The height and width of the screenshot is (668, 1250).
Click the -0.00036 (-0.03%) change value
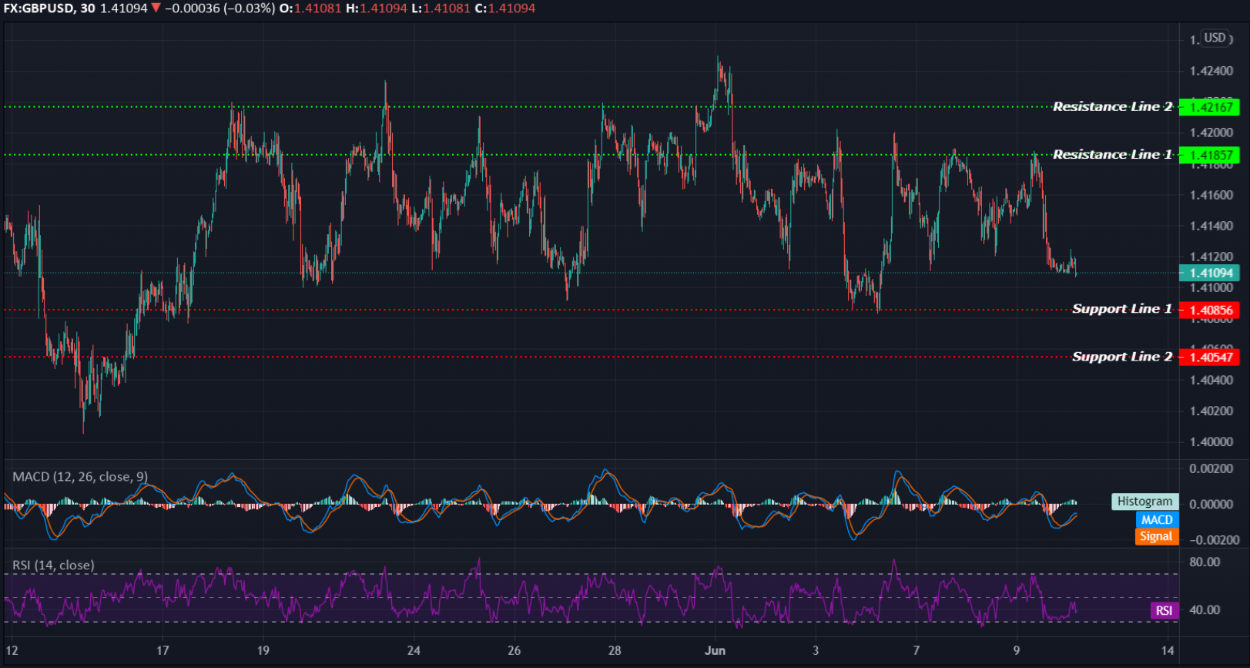tap(220, 8)
